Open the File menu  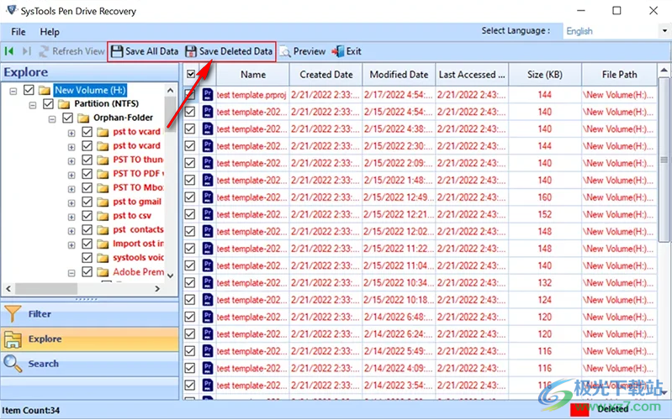coord(18,32)
